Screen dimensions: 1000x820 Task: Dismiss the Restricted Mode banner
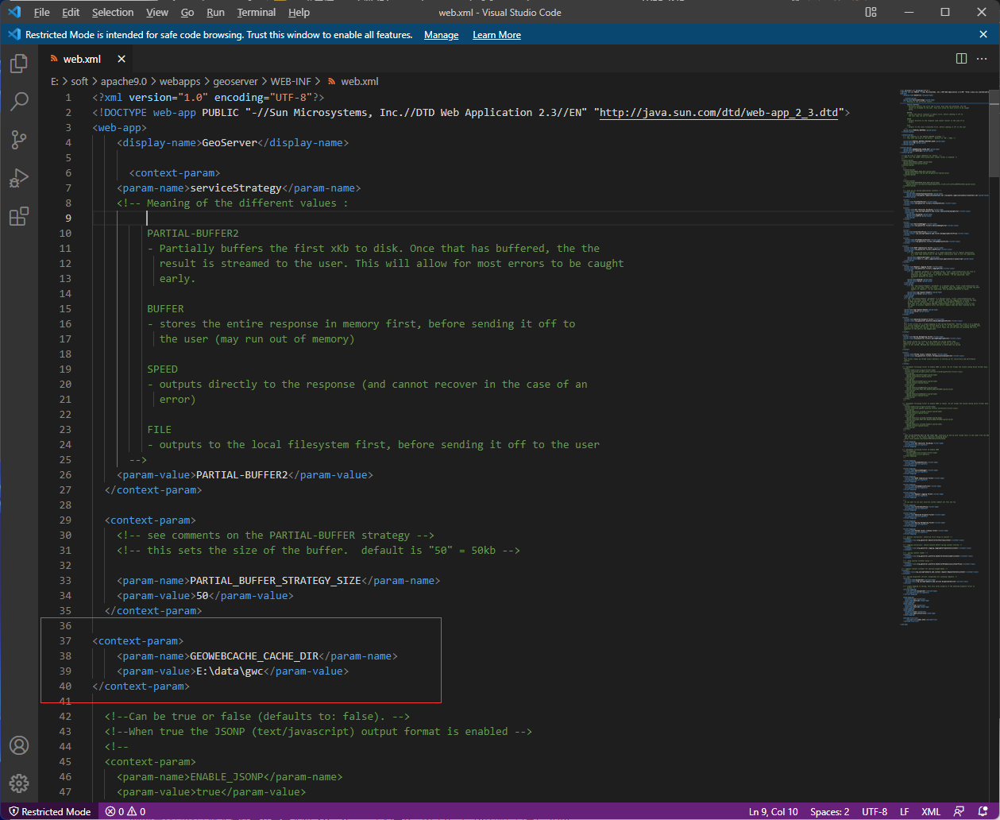click(x=983, y=35)
